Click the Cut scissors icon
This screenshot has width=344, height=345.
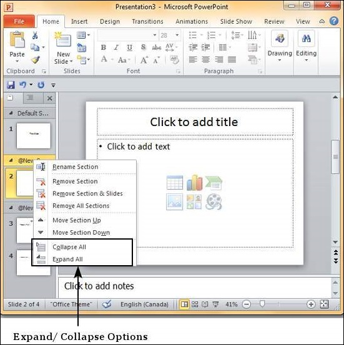click(35, 35)
